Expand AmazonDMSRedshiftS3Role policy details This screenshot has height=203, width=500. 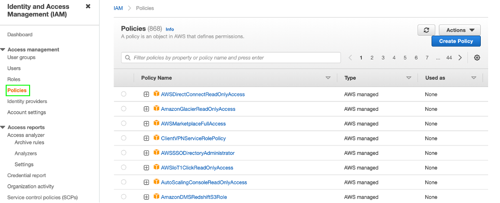pos(146,197)
